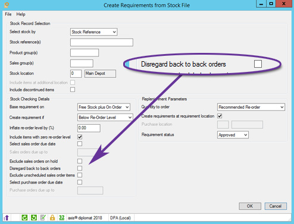This screenshot has width=294, height=224.
Task: Click the Purchase location name field
Action: [247, 125]
